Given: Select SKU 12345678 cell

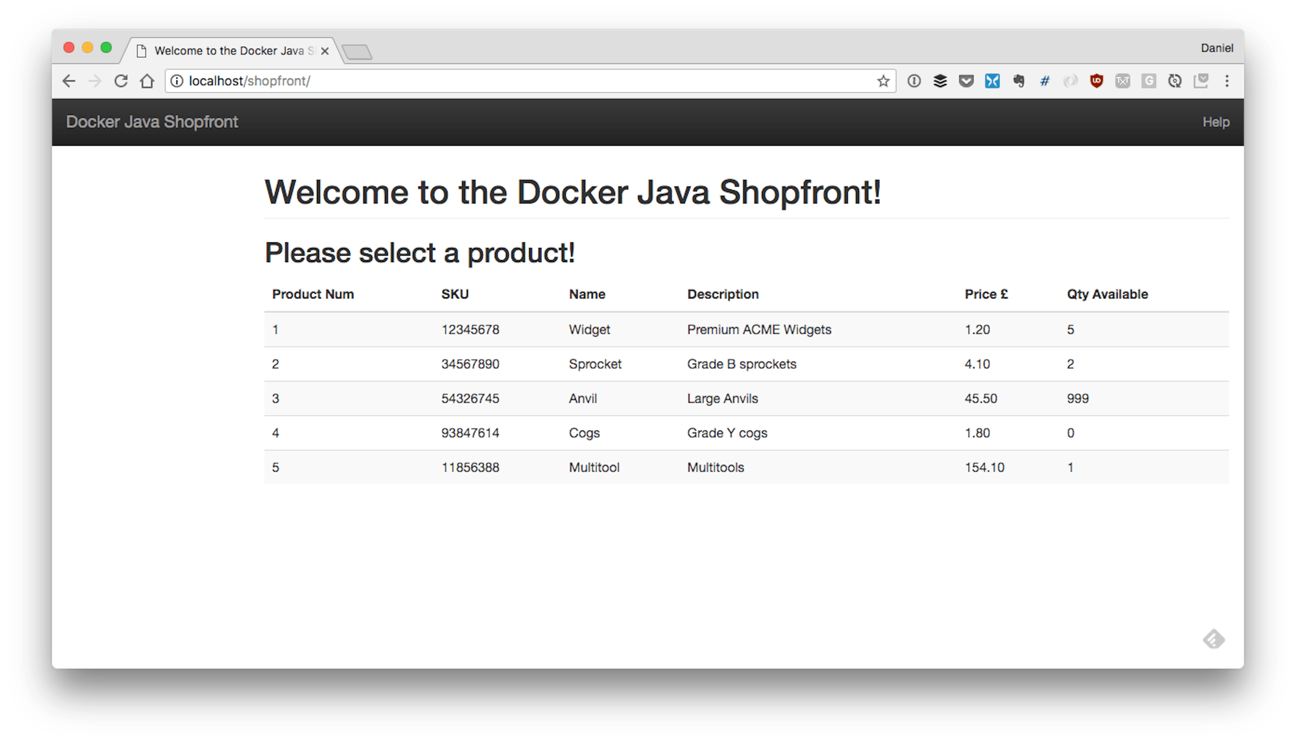Looking at the screenshot, I should pyautogui.click(x=470, y=329).
